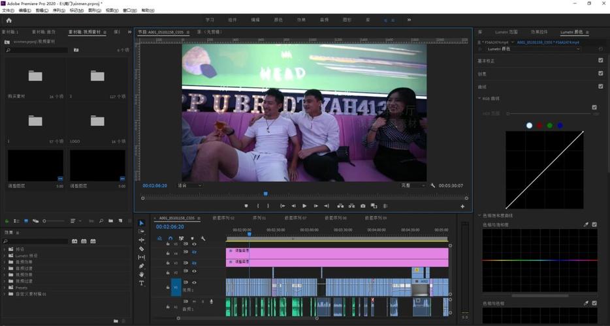This screenshot has width=610, height=326.
Task: Select the blue channel curve swatch
Action: (x=560, y=125)
